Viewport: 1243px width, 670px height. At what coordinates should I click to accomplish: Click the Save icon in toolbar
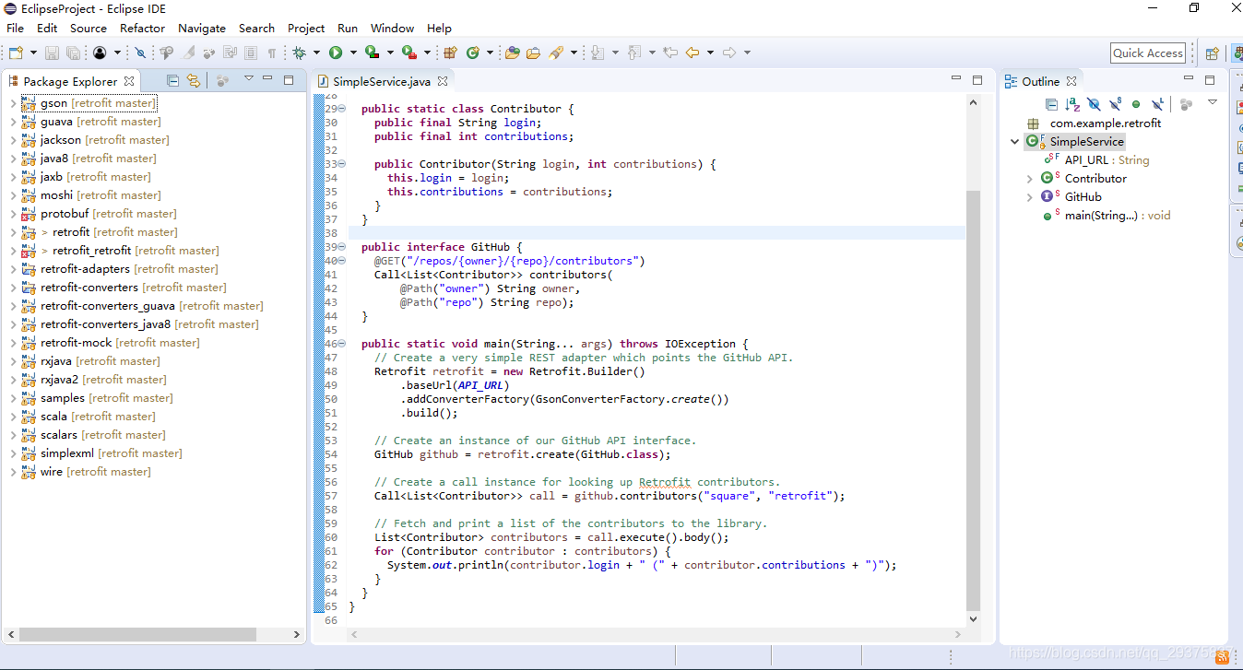[52, 53]
